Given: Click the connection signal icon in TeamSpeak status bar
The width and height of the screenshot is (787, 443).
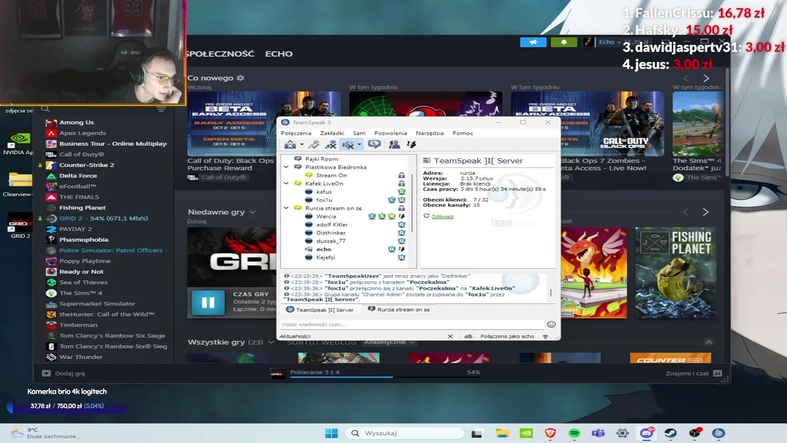Looking at the screenshot, I should click(x=545, y=337).
